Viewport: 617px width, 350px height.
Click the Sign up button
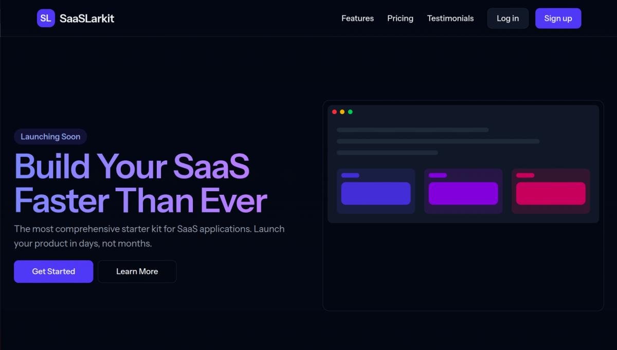pyautogui.click(x=558, y=19)
